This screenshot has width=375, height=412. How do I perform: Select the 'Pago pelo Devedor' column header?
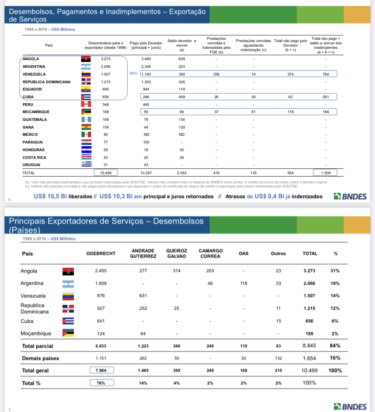click(x=146, y=45)
